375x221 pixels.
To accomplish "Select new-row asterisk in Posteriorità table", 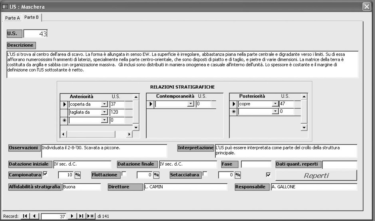I will (x=234, y=112).
